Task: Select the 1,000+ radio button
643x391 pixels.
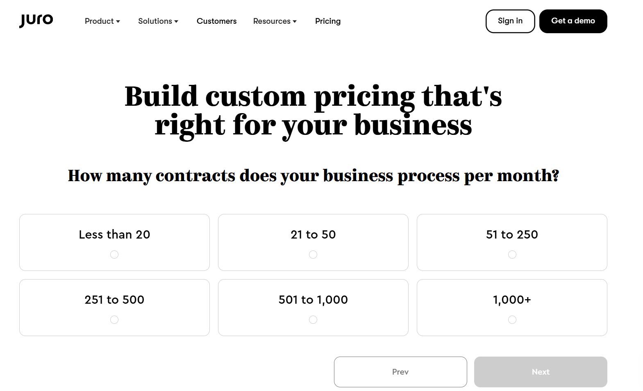Action: point(512,319)
